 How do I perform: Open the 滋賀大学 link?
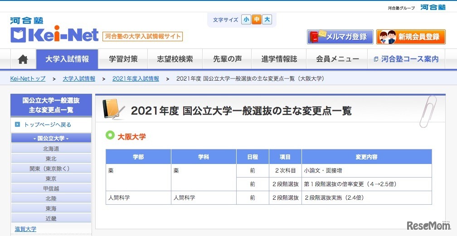click(26, 229)
